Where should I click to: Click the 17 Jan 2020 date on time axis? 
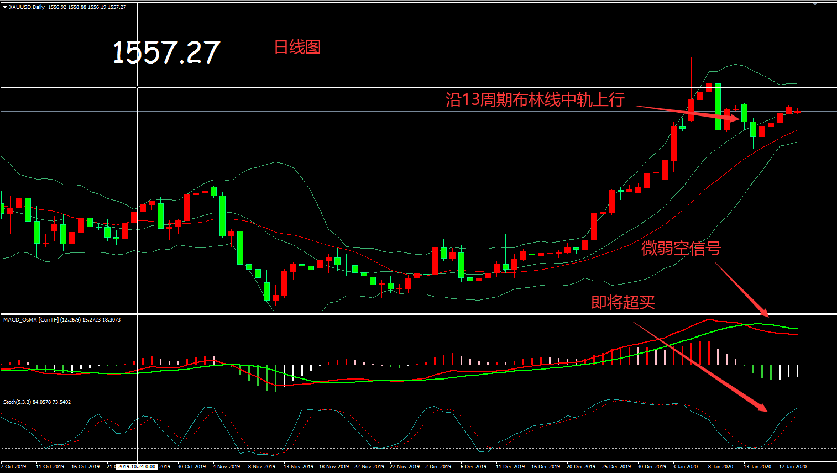793,467
